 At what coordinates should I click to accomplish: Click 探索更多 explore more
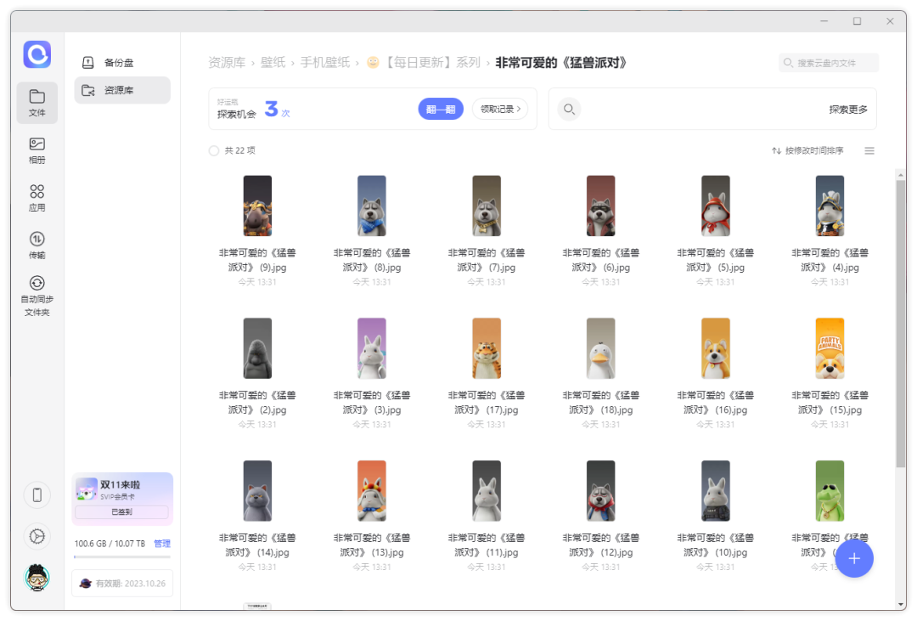[x=848, y=110]
